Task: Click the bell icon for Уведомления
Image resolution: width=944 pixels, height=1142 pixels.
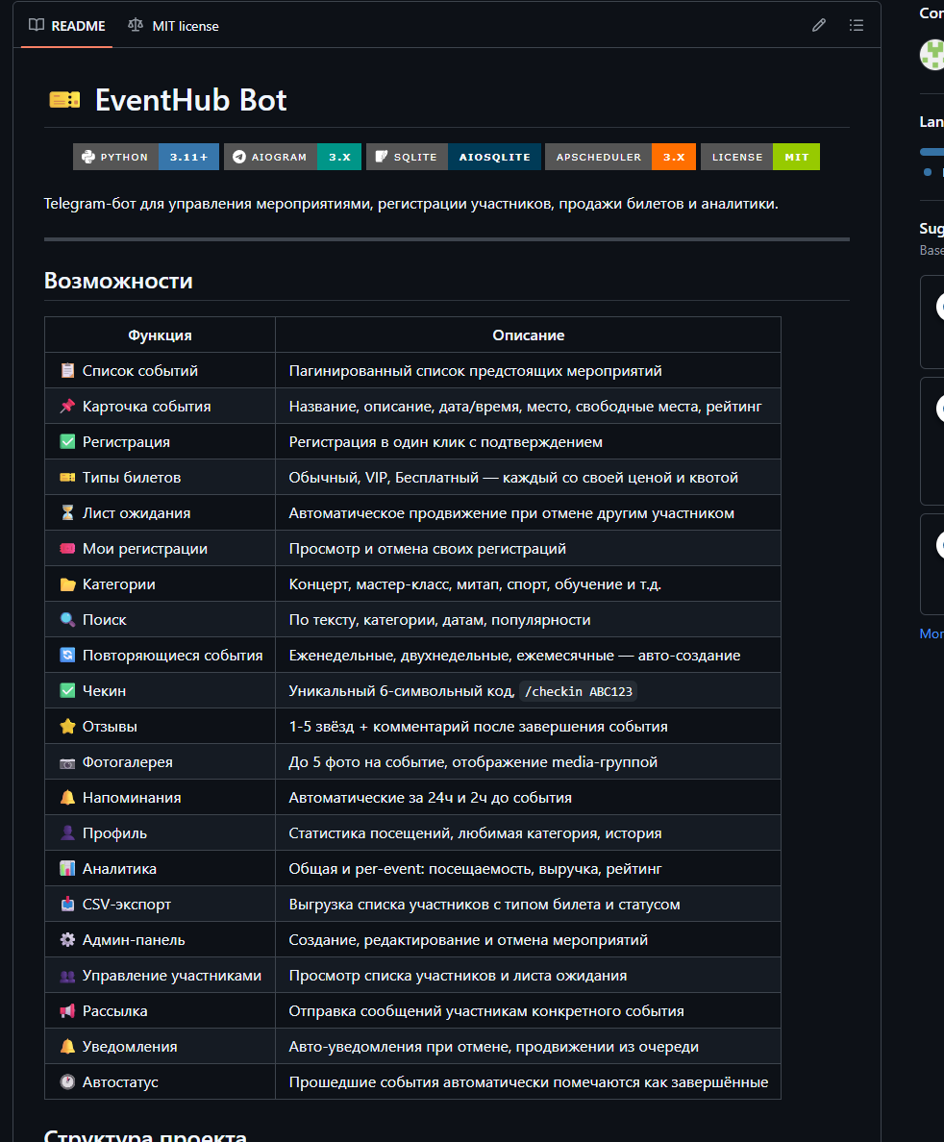Action: click(x=67, y=1047)
